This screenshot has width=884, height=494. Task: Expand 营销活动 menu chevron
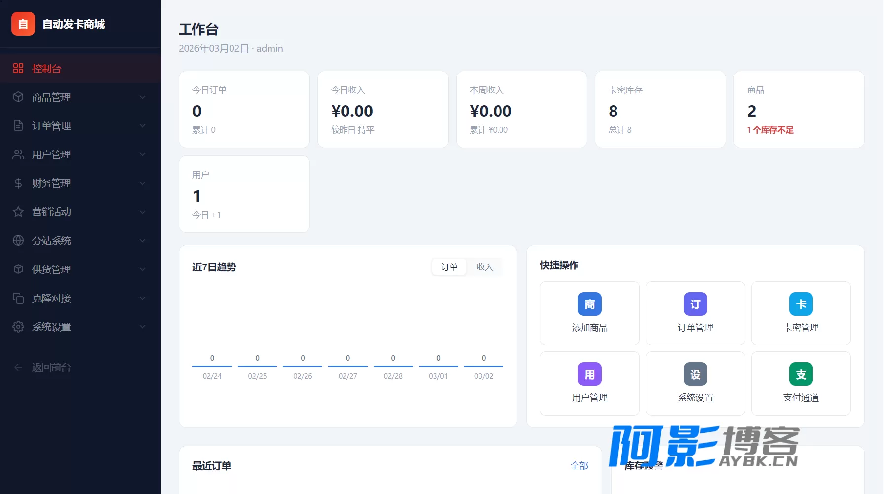point(143,212)
